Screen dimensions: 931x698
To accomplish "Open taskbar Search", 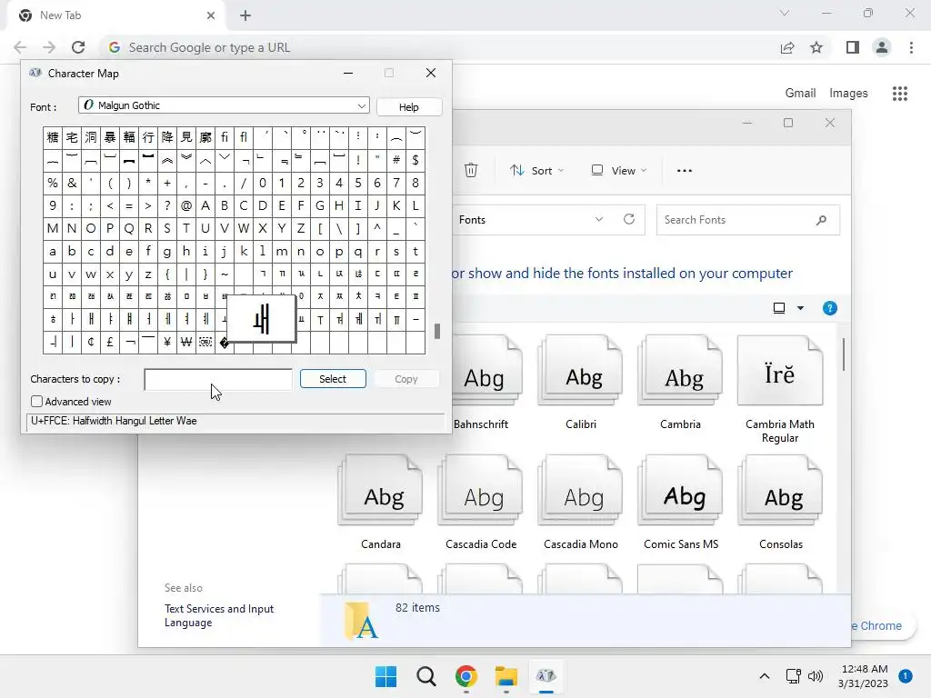I will point(425,676).
